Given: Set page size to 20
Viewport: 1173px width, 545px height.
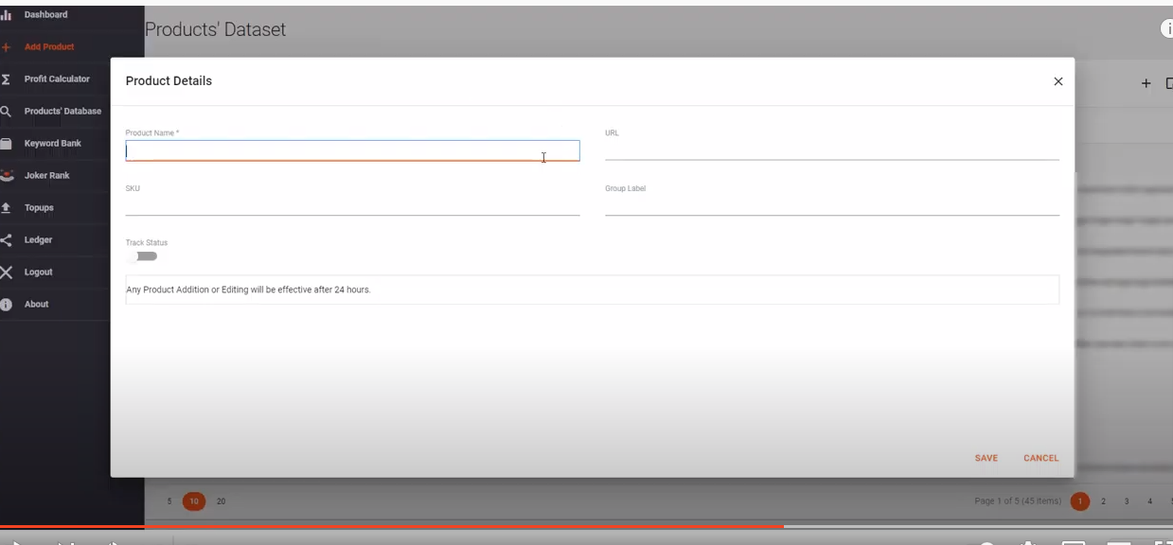Looking at the screenshot, I should tap(222, 501).
